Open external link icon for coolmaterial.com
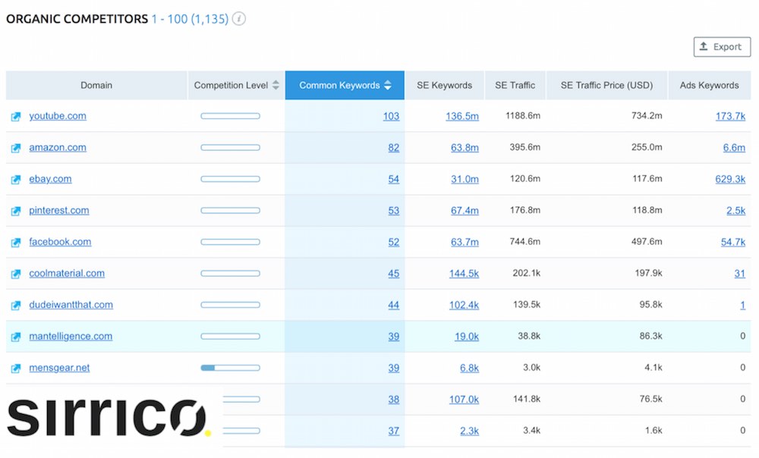 pos(16,274)
